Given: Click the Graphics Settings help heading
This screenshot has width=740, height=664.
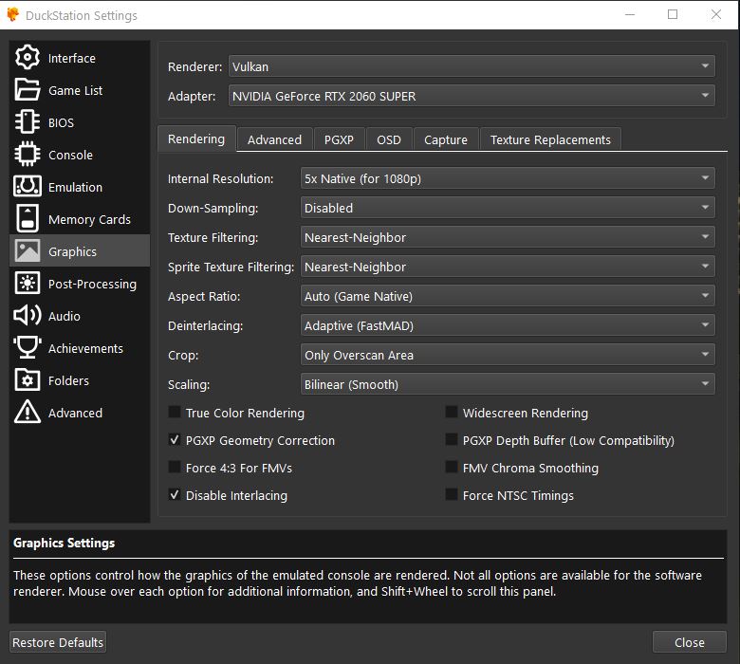Looking at the screenshot, I should (x=64, y=543).
